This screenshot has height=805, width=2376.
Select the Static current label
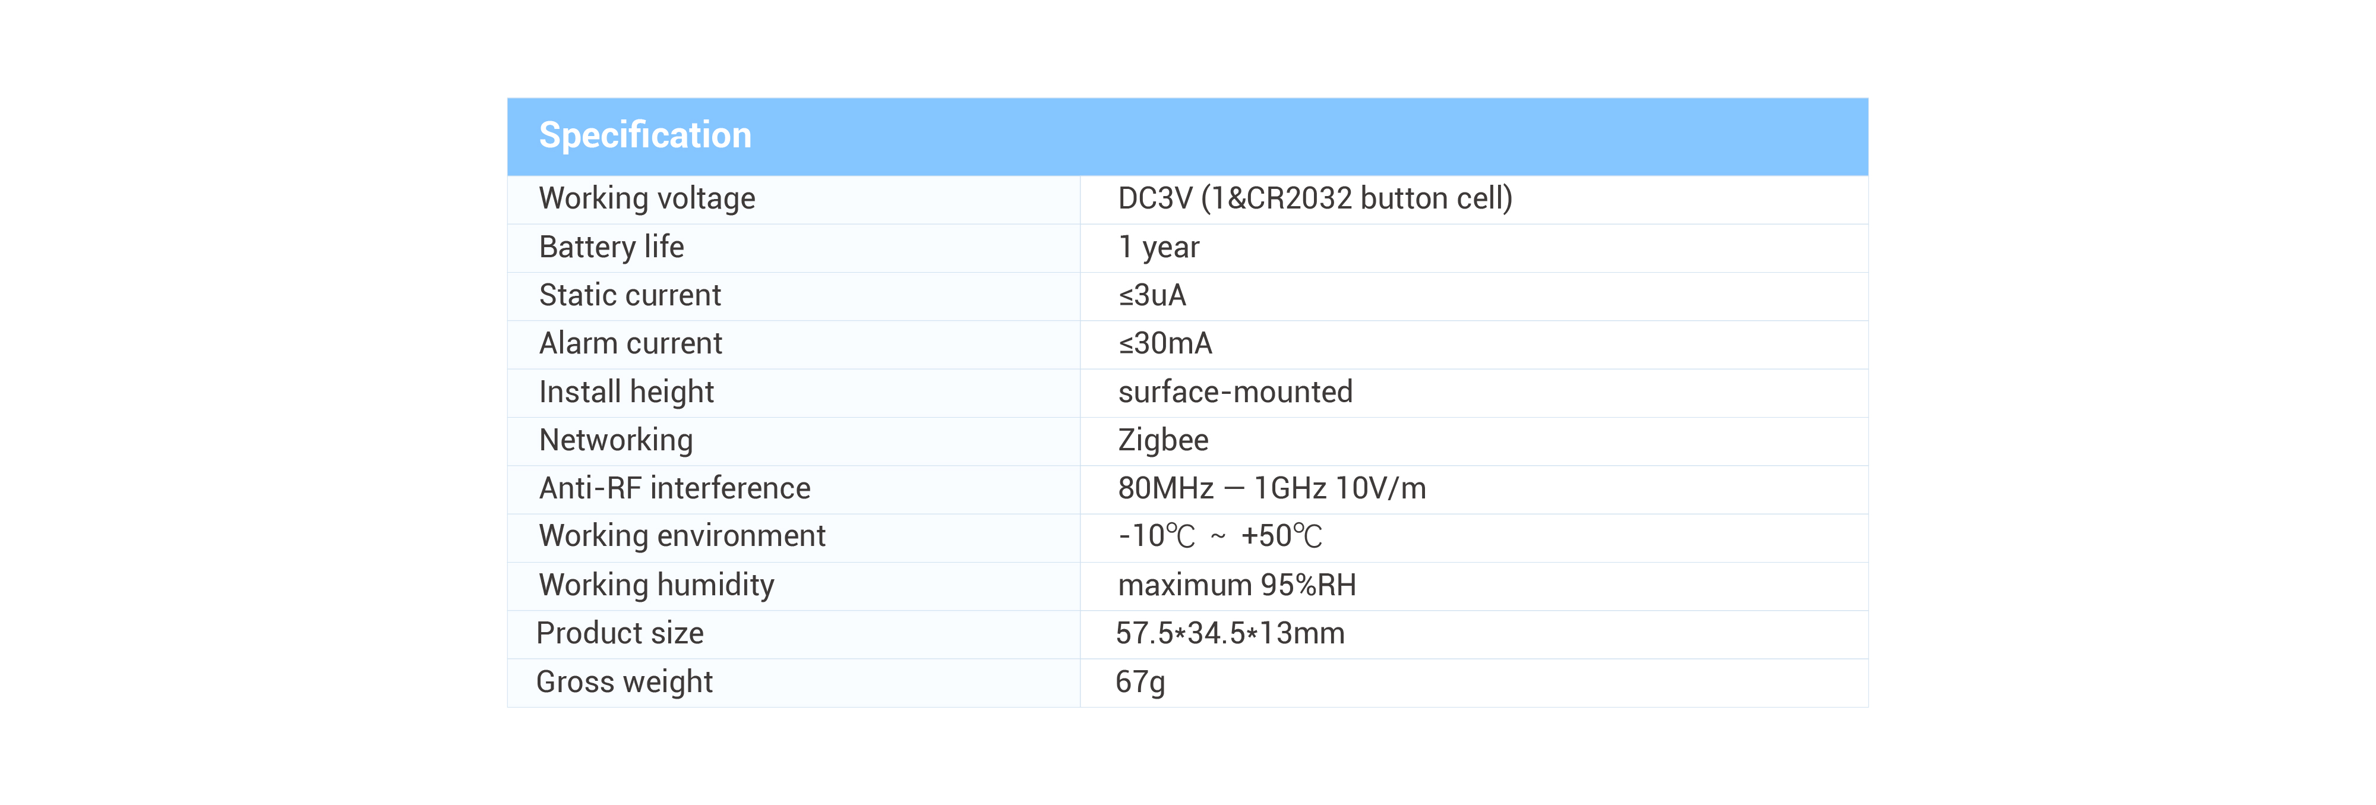click(x=630, y=295)
